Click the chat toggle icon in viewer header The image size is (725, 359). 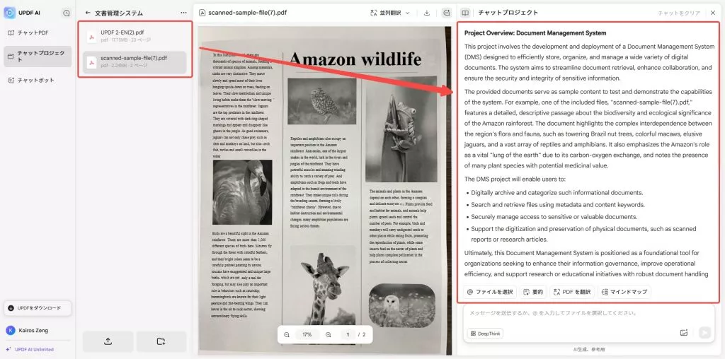pos(446,13)
